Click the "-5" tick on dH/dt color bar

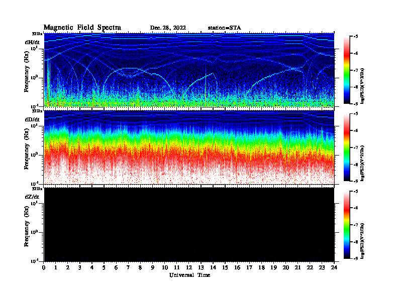pyautogui.click(x=356, y=37)
